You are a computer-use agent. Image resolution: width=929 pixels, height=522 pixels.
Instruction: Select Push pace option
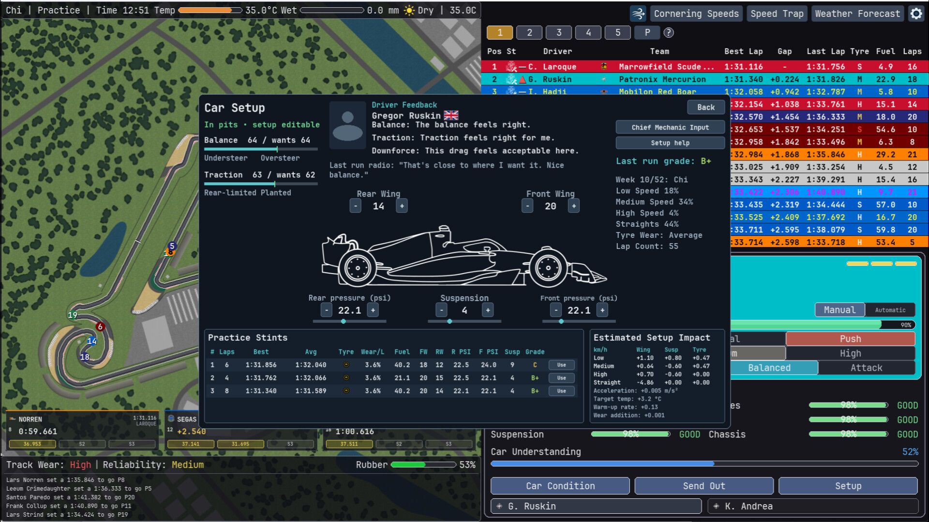(850, 339)
